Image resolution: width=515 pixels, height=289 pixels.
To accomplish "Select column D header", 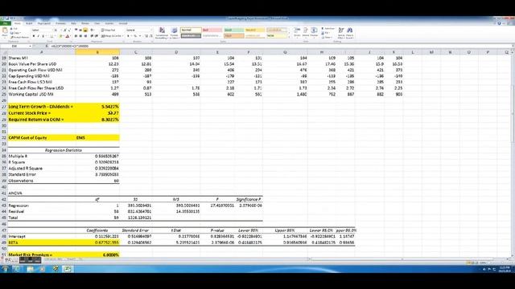I will 176,52.
